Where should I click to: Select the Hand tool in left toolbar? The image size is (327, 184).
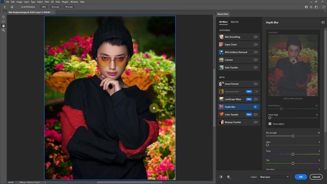point(4,26)
